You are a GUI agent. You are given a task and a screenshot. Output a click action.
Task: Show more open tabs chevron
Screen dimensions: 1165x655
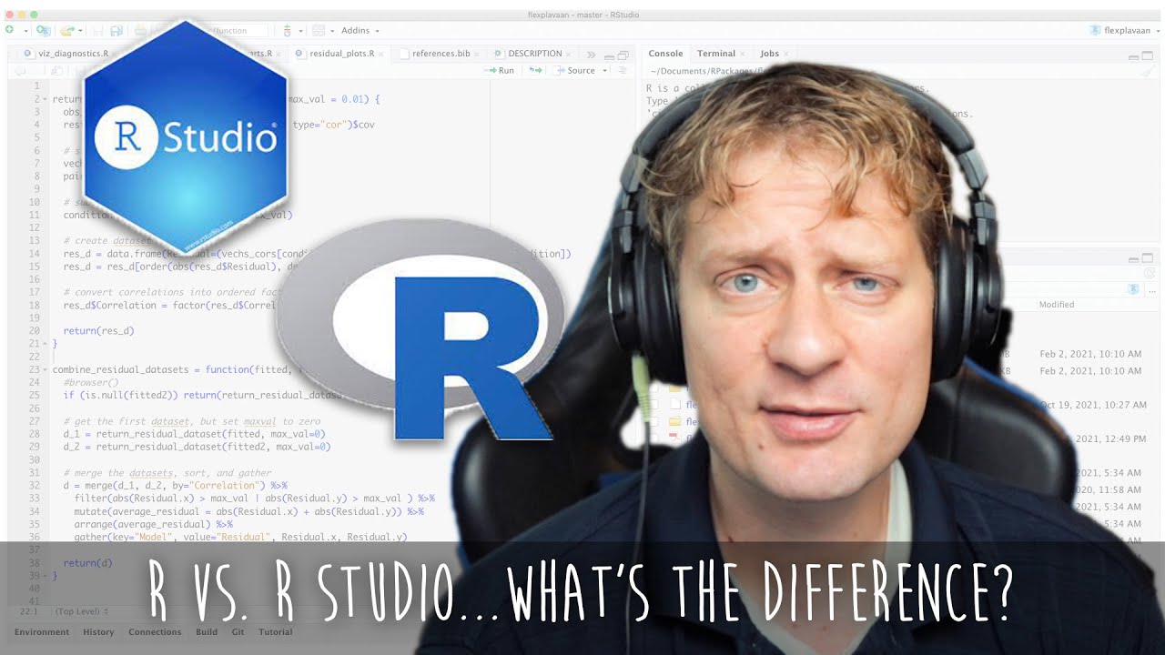tap(591, 55)
